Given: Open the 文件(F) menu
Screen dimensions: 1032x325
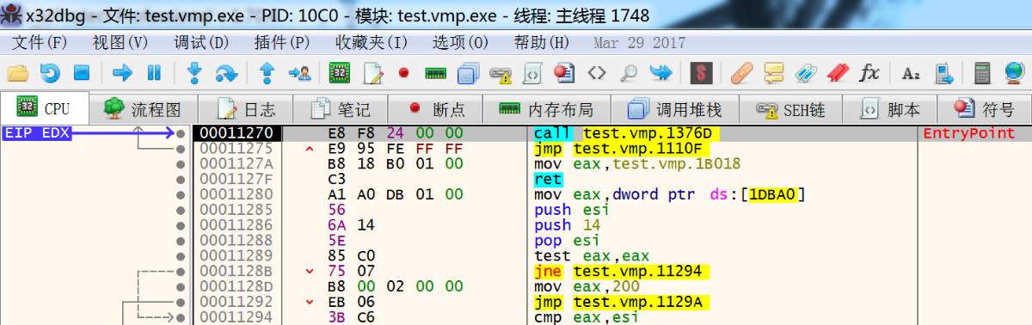Looking at the screenshot, I should (40, 42).
